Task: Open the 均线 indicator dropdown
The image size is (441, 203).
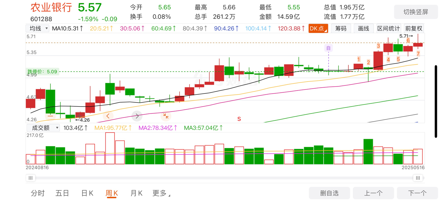Action: pyautogui.click(x=38, y=28)
